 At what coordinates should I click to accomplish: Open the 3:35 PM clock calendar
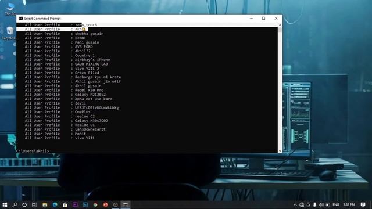(349, 205)
